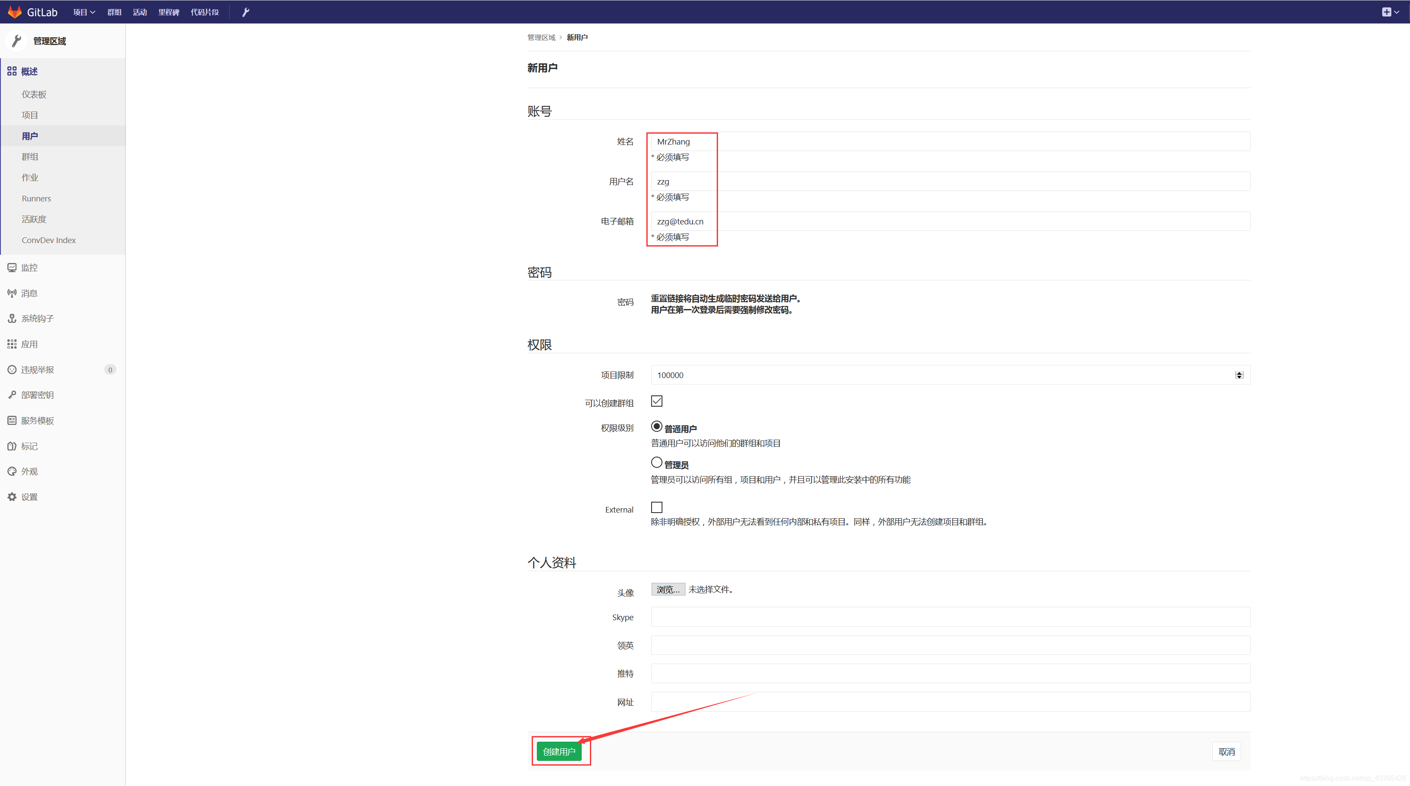
Task: Enable the External user checkbox
Action: click(657, 507)
